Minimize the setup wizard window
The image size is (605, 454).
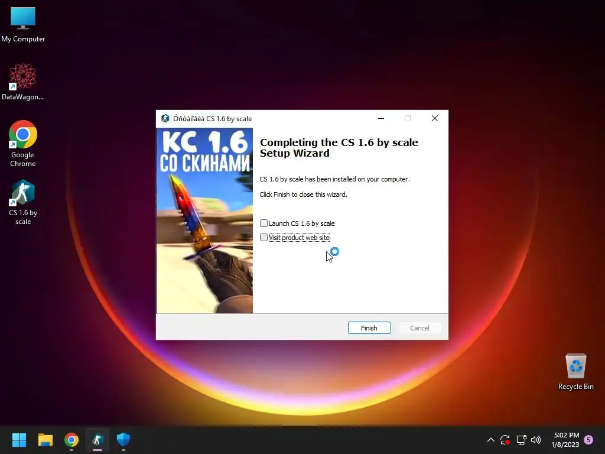[x=381, y=118]
